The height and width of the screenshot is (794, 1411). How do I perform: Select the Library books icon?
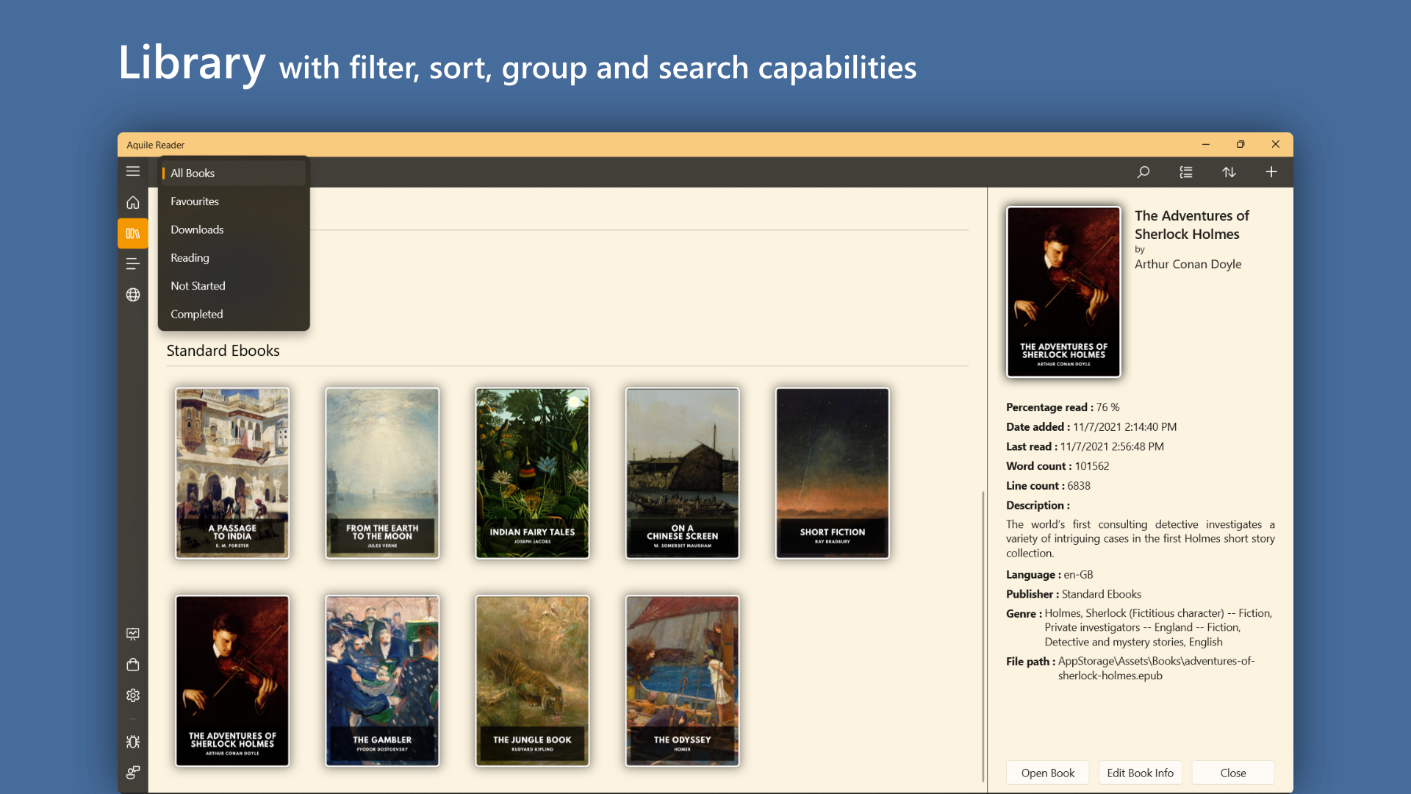tap(133, 233)
